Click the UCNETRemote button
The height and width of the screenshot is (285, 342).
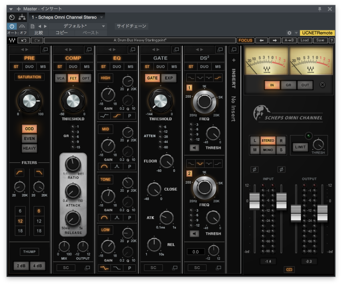(x=317, y=33)
